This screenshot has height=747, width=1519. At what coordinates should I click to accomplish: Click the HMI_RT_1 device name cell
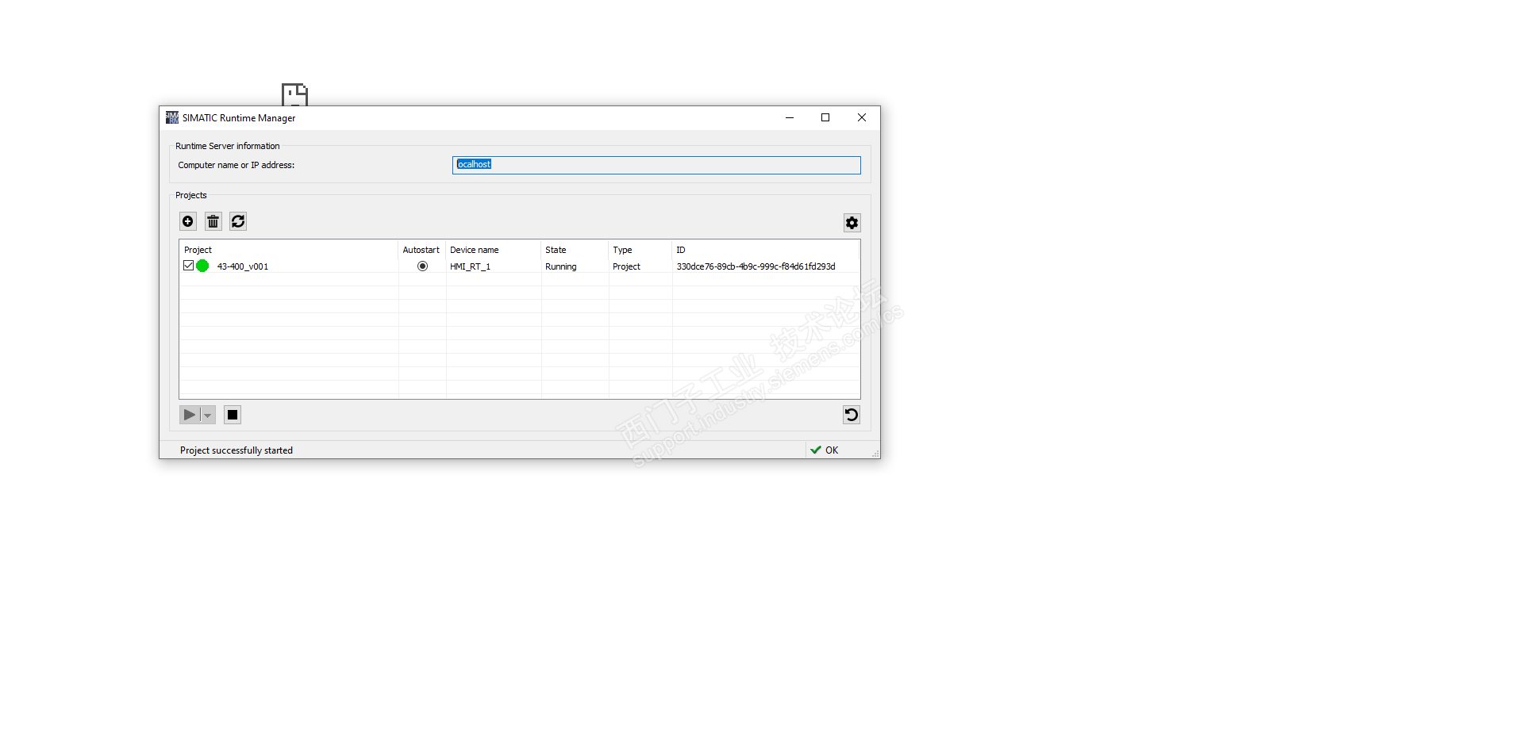tap(470, 266)
